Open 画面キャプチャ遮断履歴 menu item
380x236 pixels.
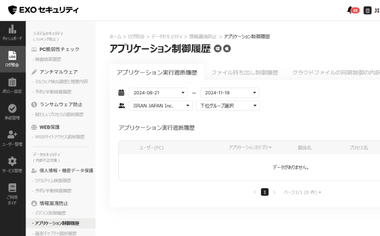coord(55,234)
